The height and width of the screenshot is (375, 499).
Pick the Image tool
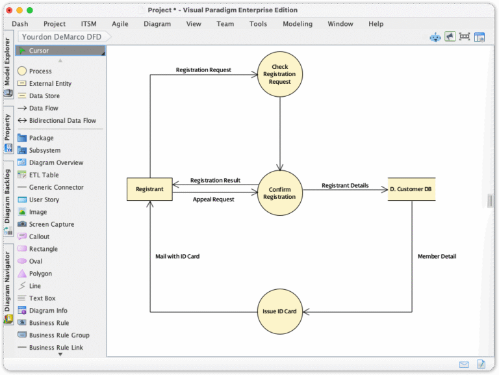tap(60, 212)
